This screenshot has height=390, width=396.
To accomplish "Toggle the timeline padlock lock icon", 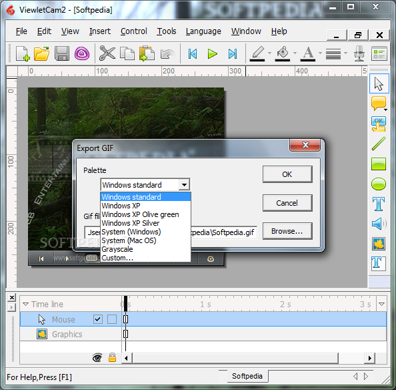I will 112,358.
